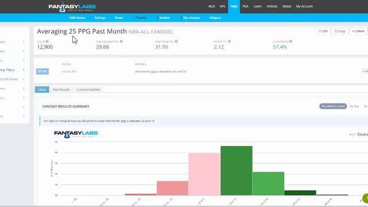Screen dimensions: 368x207
Task: Click the Fantasy Results Summary heading
Action: 66,106
